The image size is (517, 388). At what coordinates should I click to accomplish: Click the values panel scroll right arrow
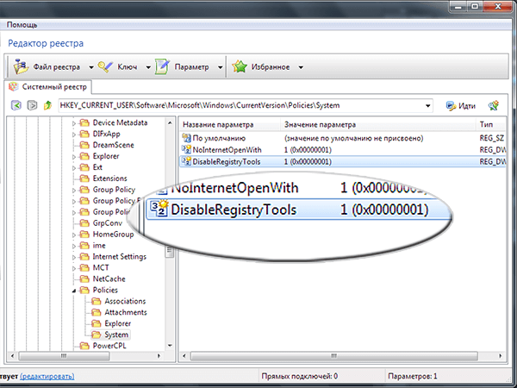[x=500, y=355]
